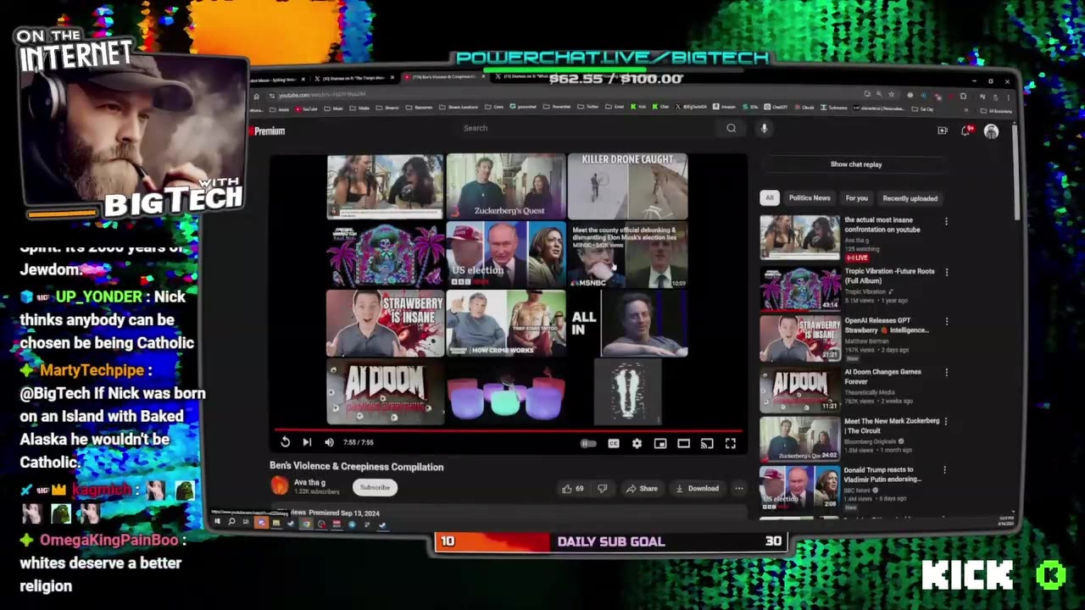Open OpenAI Releases GPT Strawberry sidebar thumbnail
The width and height of the screenshot is (1085, 610).
(x=799, y=338)
